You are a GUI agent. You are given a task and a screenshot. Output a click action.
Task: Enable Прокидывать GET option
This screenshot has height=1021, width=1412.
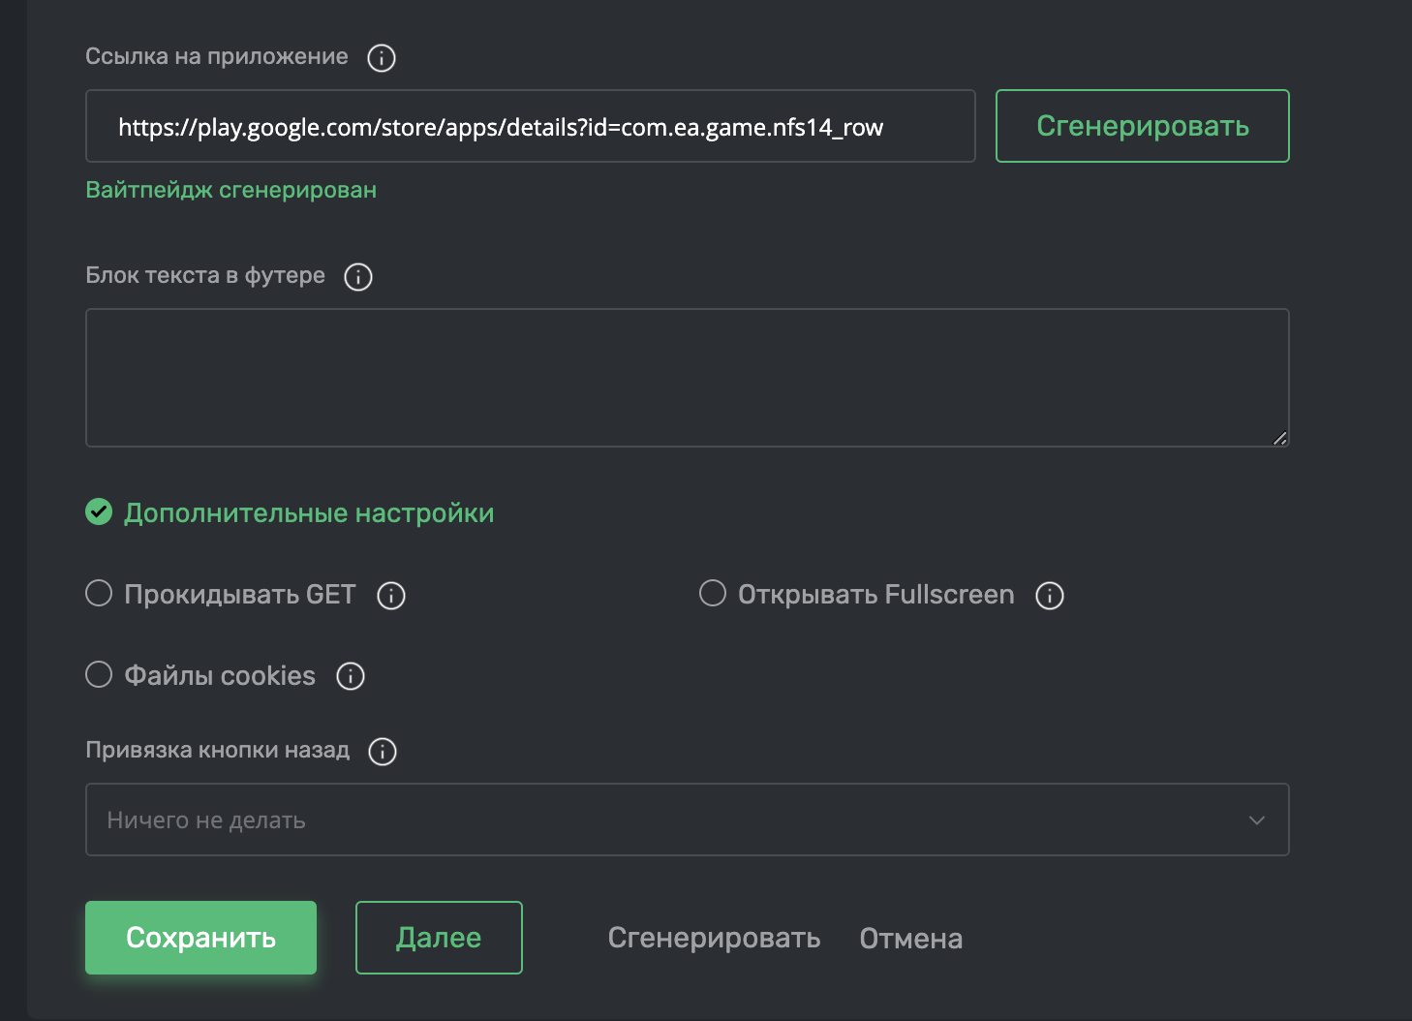pyautogui.click(x=99, y=593)
